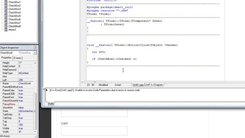Select the ParentBiDiMode property
The image size is (245, 138).
click(17, 87)
